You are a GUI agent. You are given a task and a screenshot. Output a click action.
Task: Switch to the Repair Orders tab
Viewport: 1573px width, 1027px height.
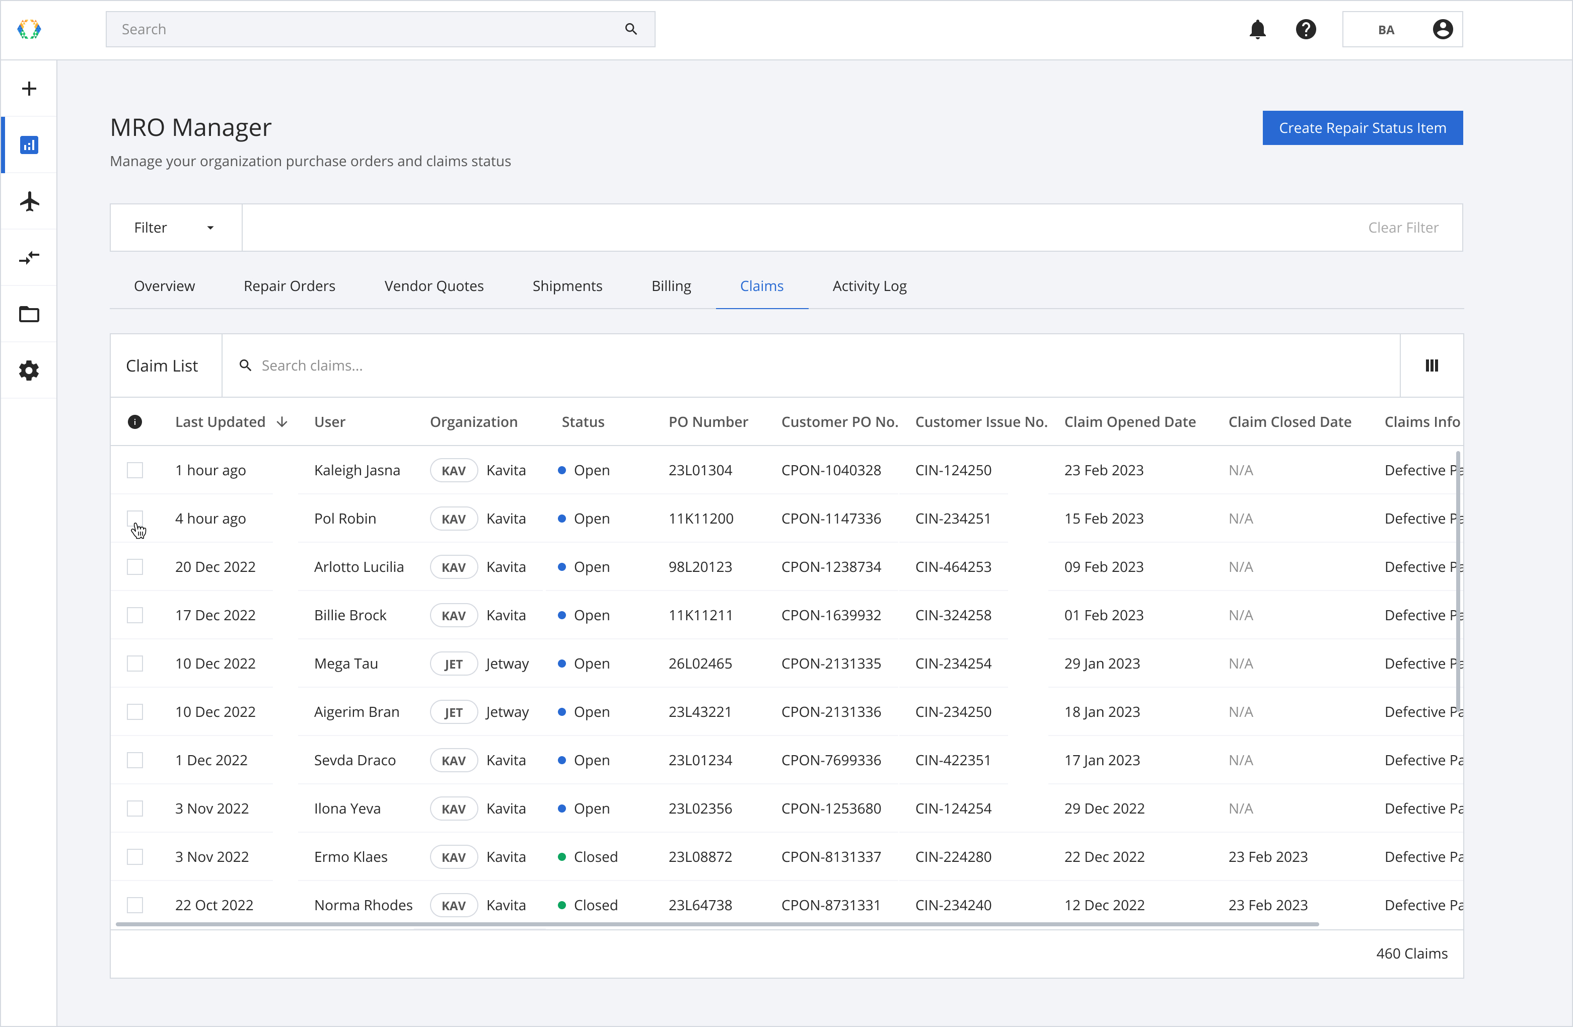tap(290, 285)
